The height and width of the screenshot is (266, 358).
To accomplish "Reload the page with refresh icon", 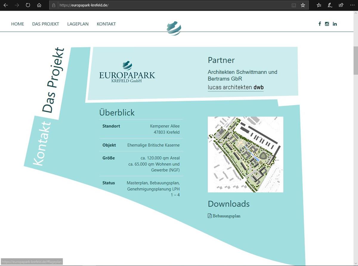I will click(x=28, y=5).
